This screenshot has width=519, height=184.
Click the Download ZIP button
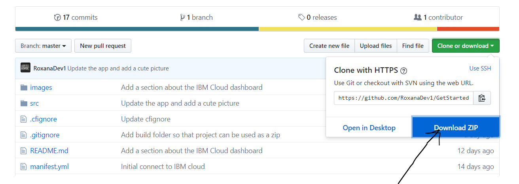[x=456, y=127]
